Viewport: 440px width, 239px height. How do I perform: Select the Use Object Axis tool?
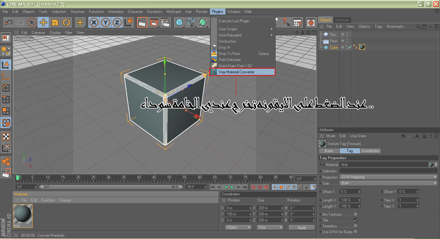click(6, 76)
